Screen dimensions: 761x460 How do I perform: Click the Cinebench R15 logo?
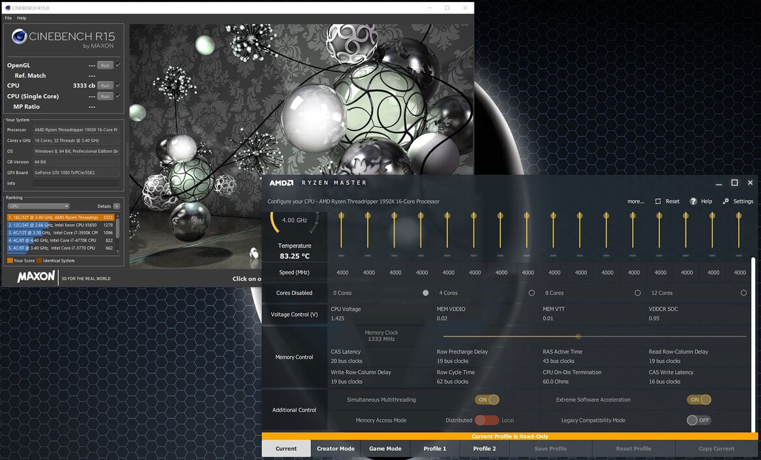63,39
